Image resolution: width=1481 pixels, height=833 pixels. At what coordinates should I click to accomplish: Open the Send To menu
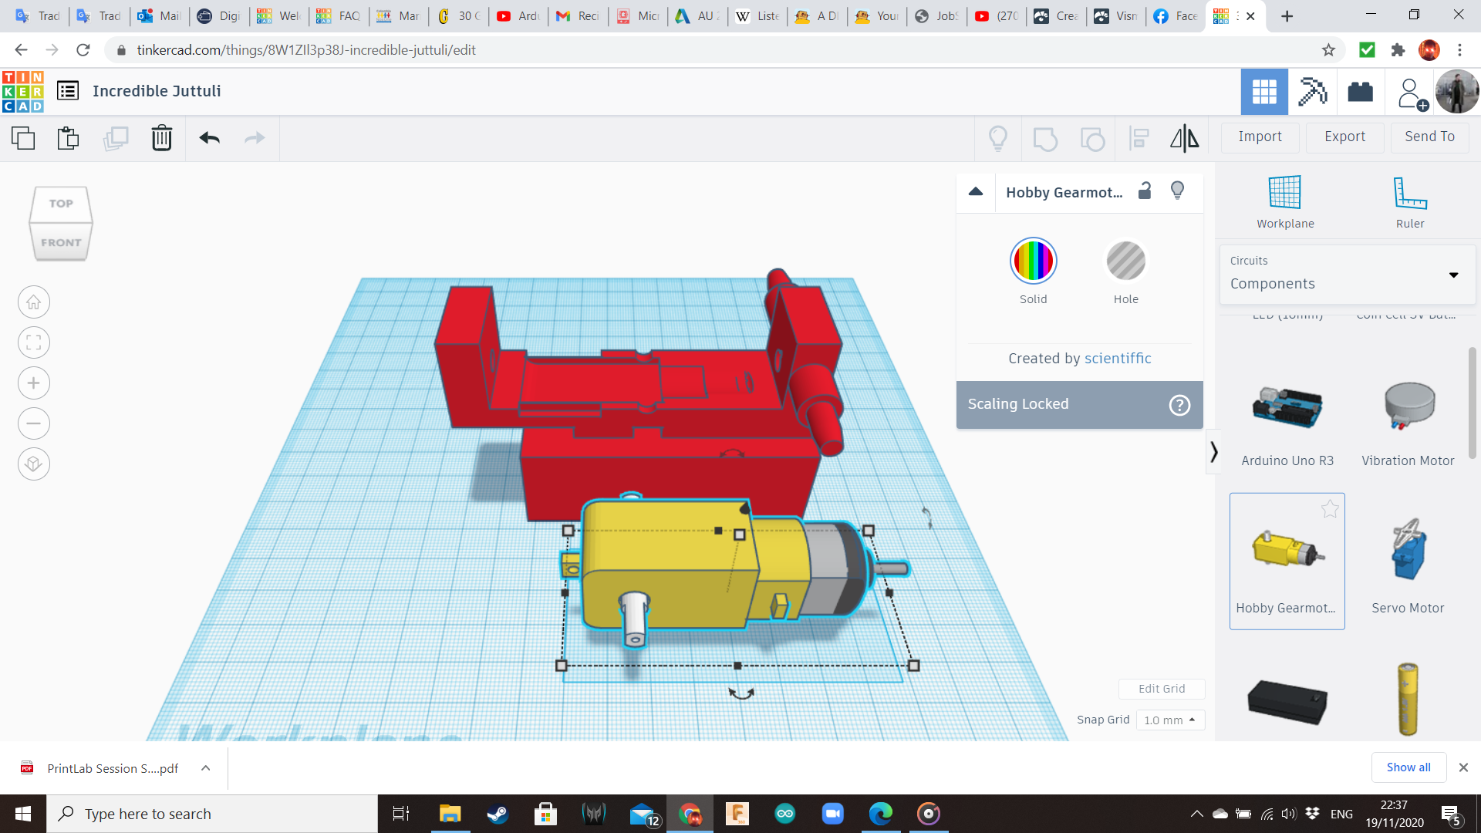1429,137
